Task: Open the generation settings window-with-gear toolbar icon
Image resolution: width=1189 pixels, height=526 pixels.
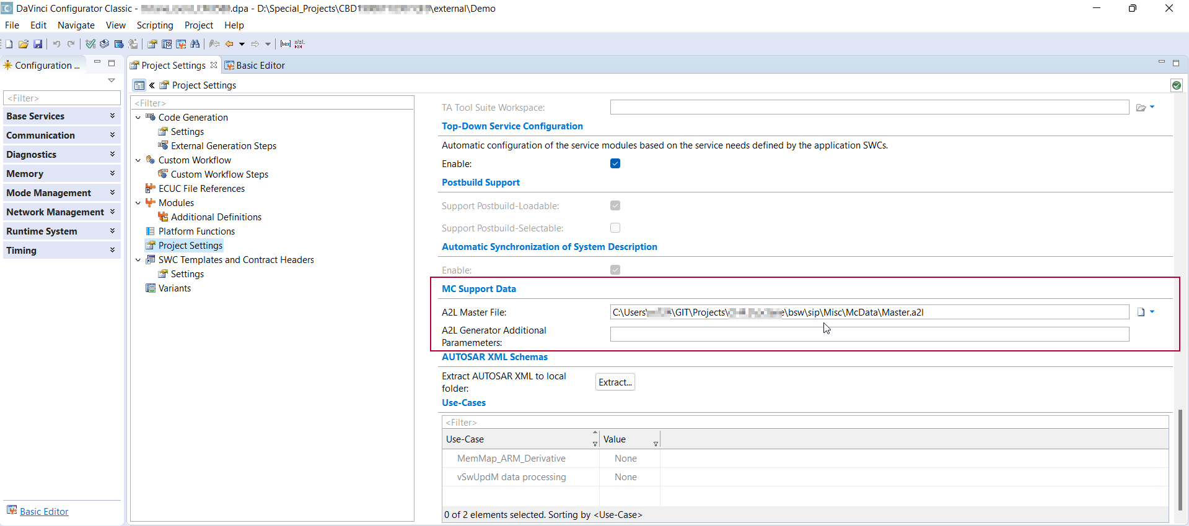Action: pos(119,44)
